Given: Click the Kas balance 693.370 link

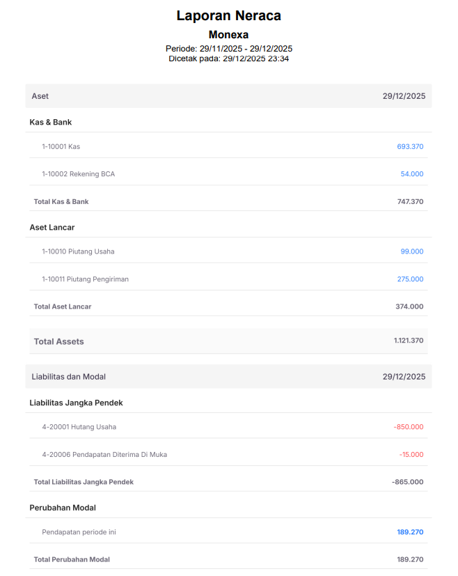Looking at the screenshot, I should (410, 147).
